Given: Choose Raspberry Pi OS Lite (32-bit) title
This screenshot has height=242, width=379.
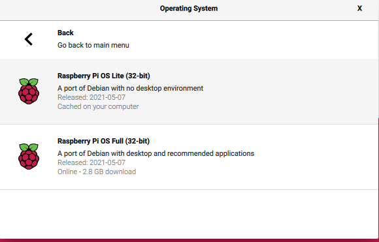Looking at the screenshot, I should point(104,76).
